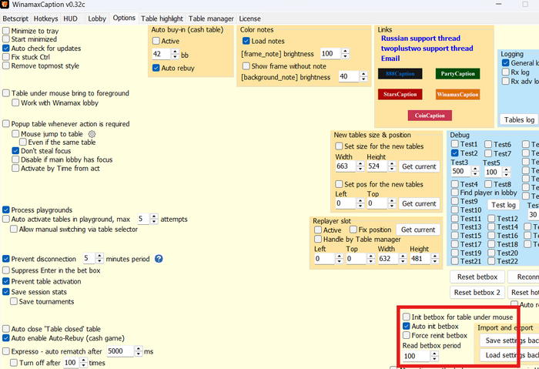The width and height of the screenshot is (539, 369).
Task: Enable Table under mouse bring to foreground
Action: click(x=6, y=93)
